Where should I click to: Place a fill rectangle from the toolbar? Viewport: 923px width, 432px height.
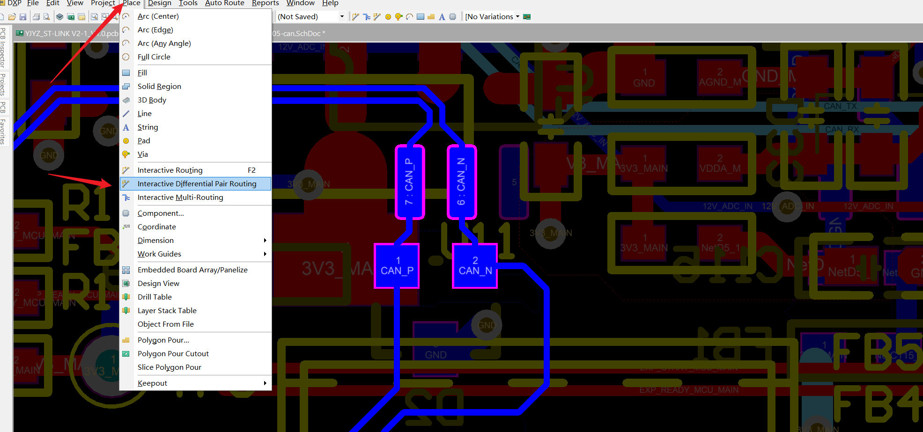420,17
